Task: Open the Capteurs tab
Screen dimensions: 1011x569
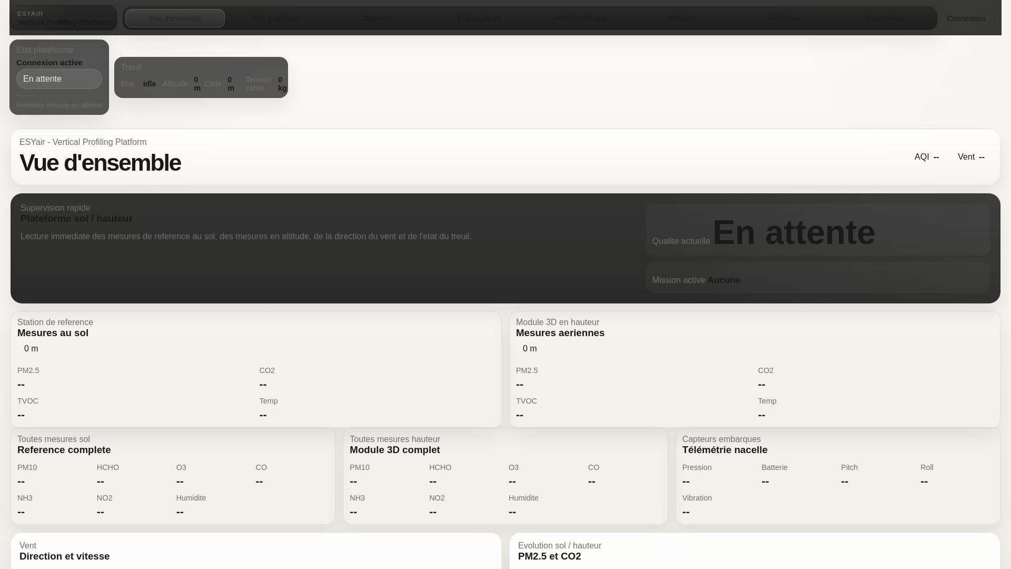Action: [x=378, y=18]
